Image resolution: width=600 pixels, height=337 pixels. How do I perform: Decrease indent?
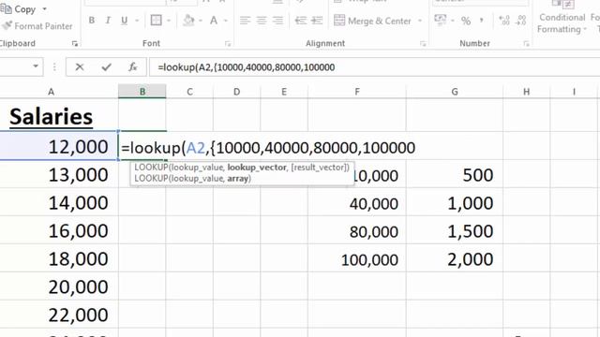pos(300,21)
